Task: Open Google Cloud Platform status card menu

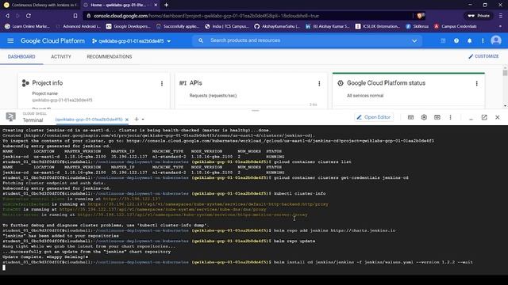Action: [476, 84]
